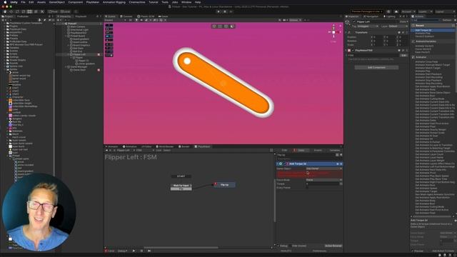This screenshot has height=257, width=457.
Task: Open the Events tab in PlayMaker editor
Action: [318, 151]
